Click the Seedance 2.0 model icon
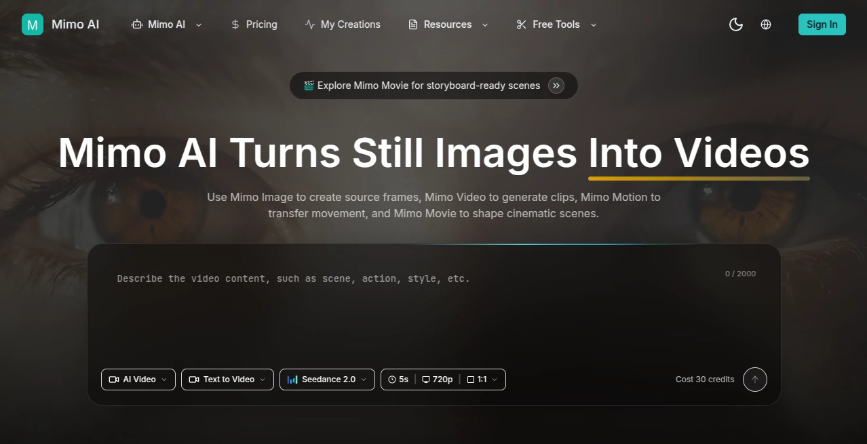The image size is (867, 444). [293, 380]
